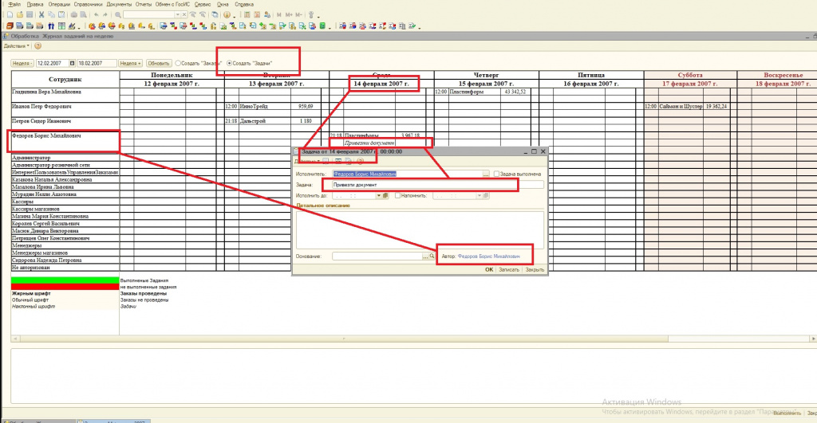Click the M- memory subtract icon
The image size is (817, 423).
coord(298,14)
